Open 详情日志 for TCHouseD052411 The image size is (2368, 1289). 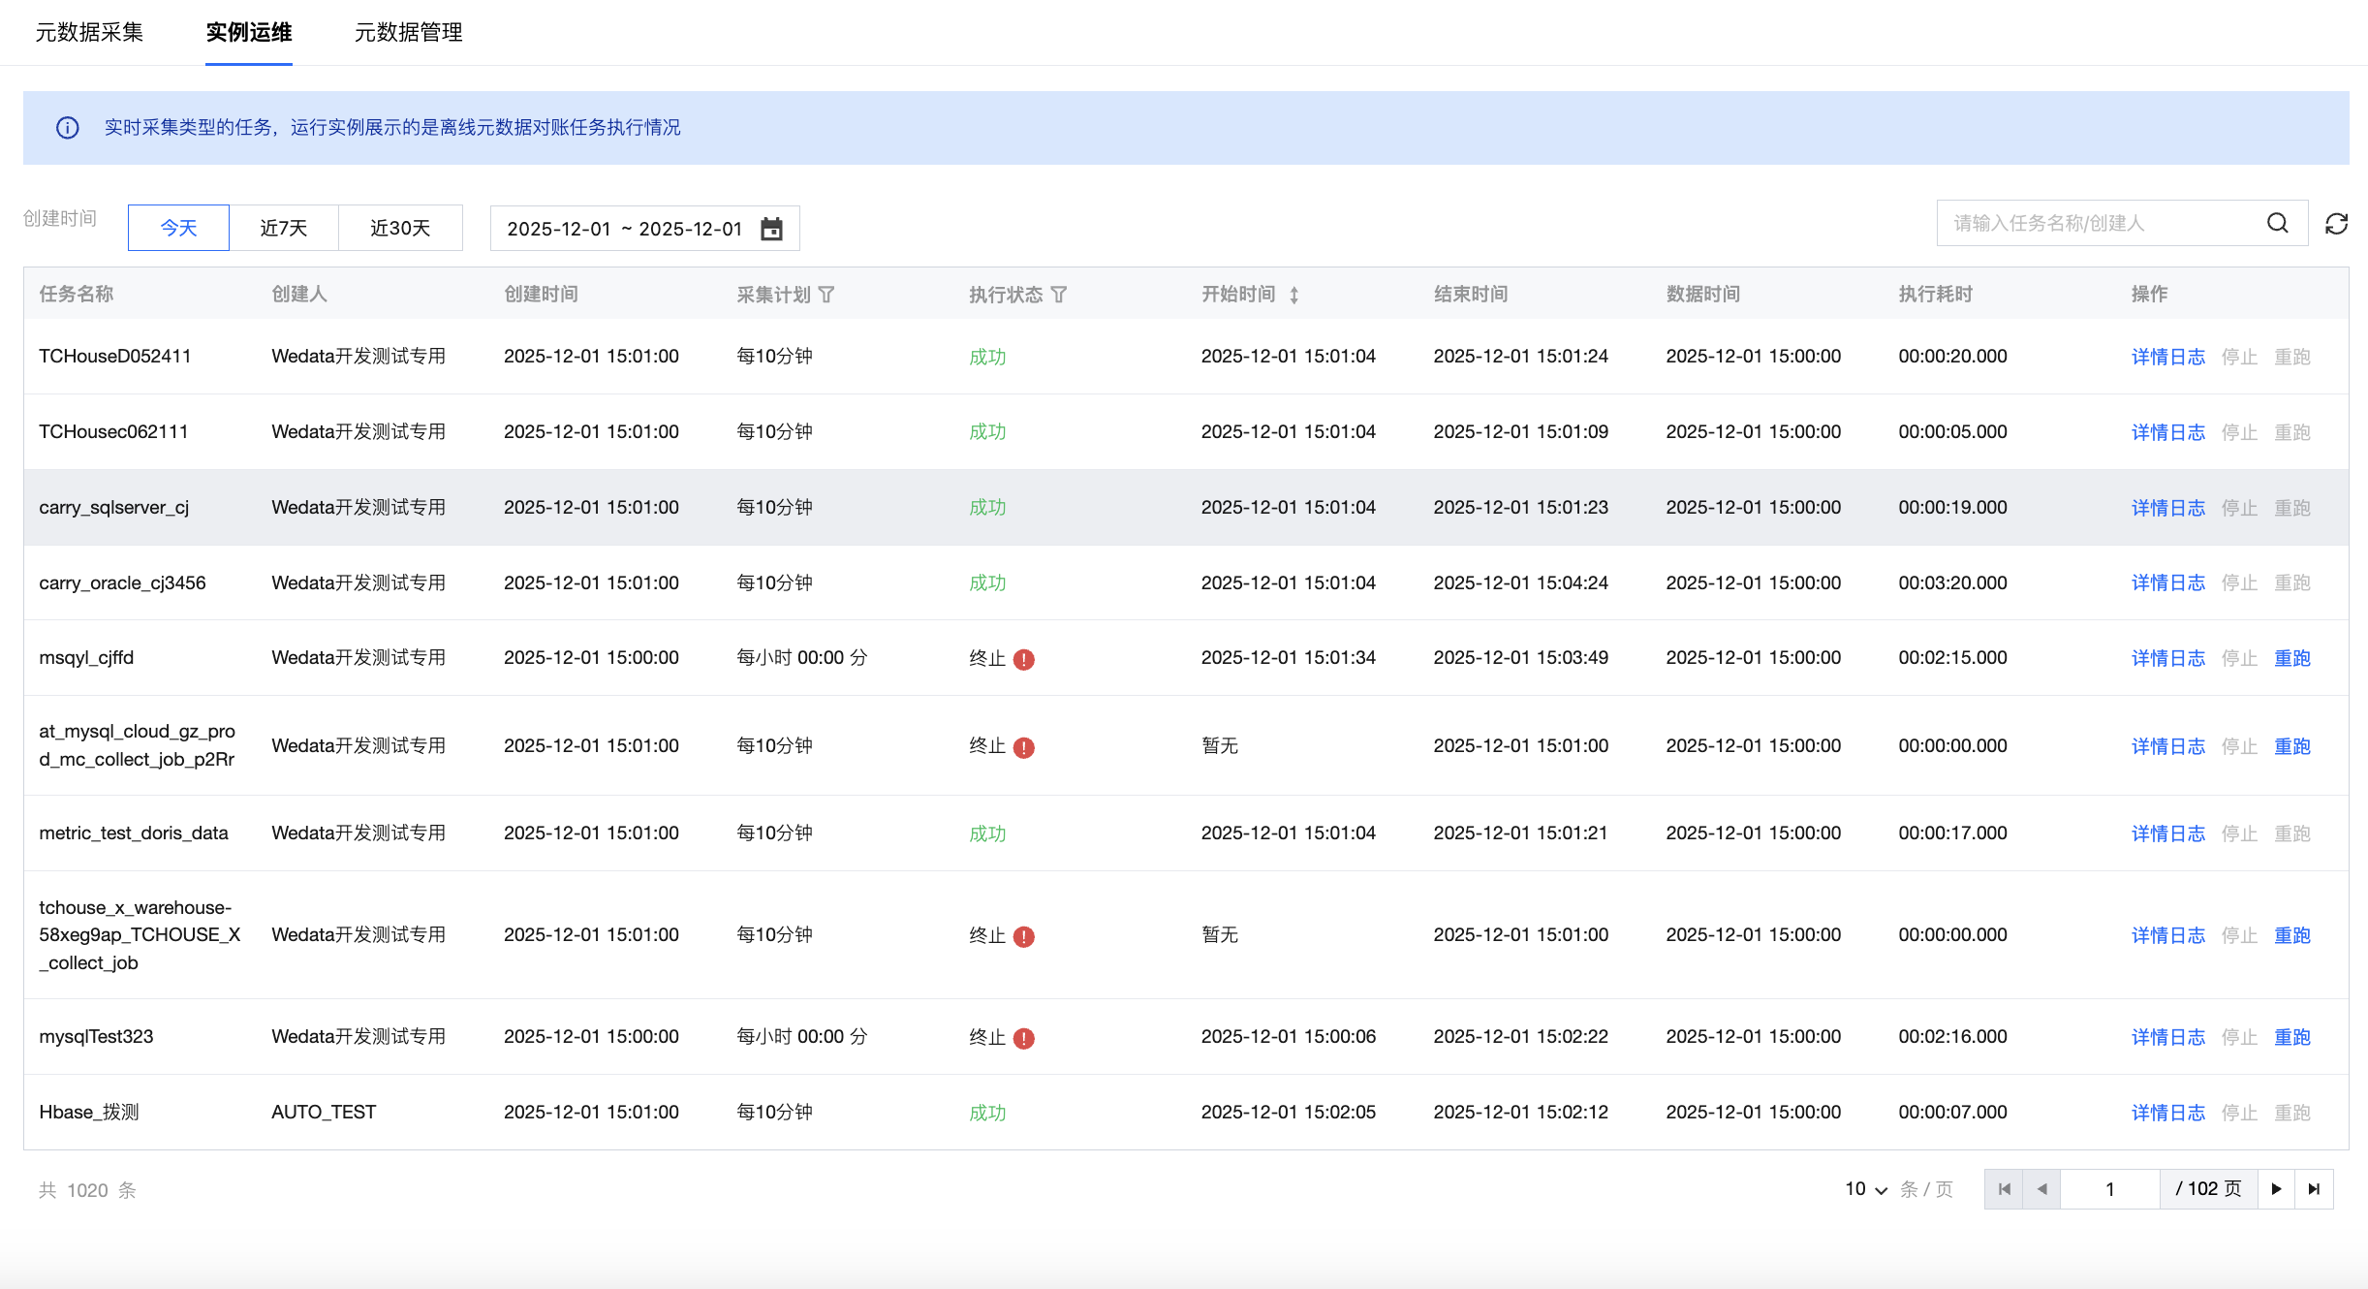(2167, 357)
